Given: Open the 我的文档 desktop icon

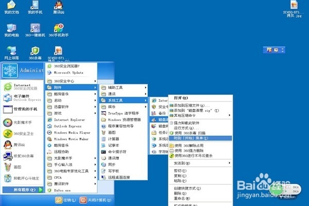Looking at the screenshot, I should [x=11, y=7].
